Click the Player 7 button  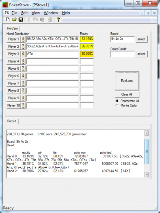pos(14,83)
